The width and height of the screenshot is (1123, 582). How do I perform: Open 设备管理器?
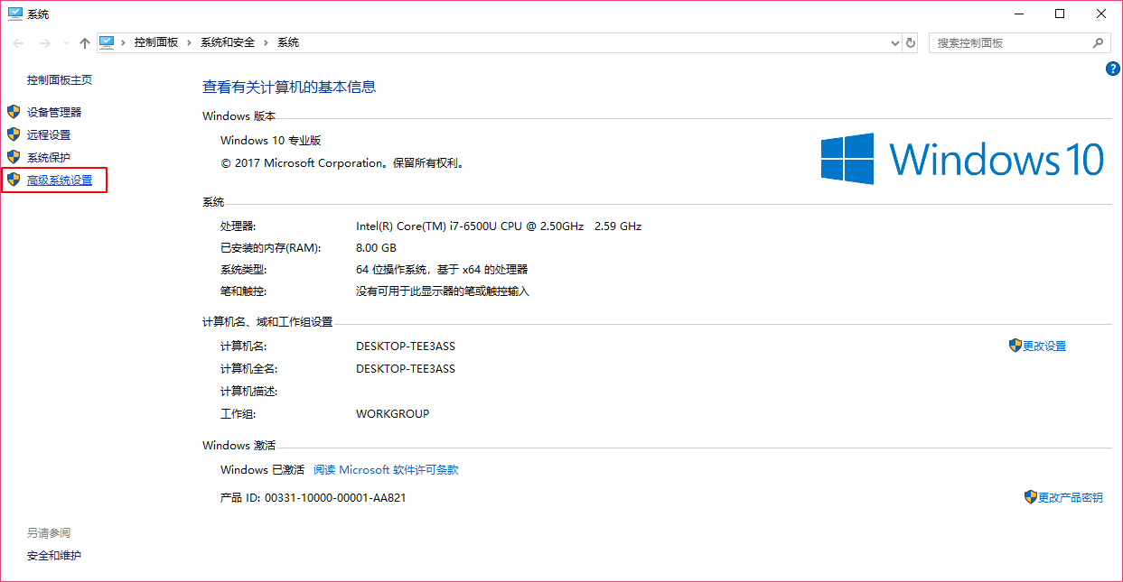[54, 113]
